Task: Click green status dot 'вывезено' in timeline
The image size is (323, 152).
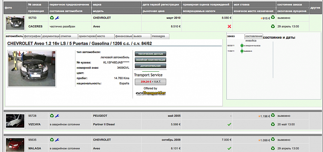Action: click(x=242, y=51)
